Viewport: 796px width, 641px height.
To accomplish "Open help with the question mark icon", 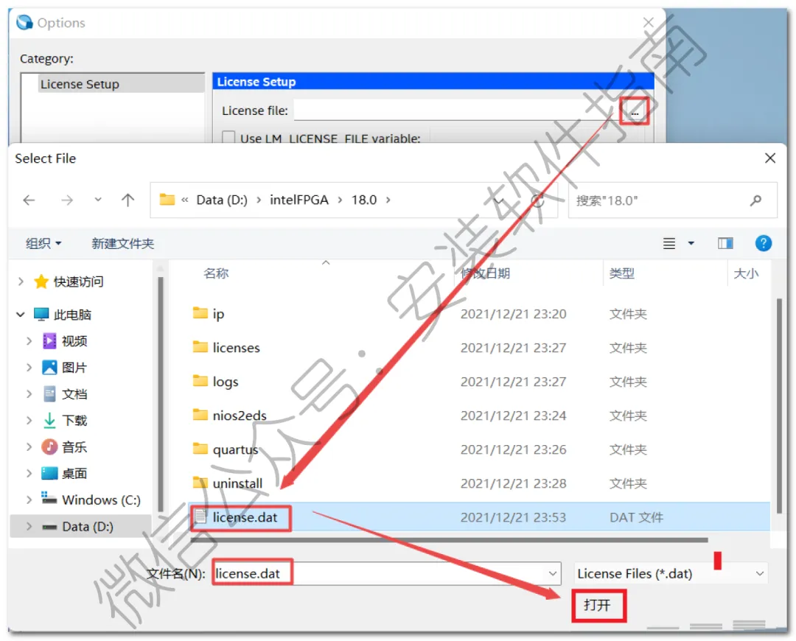I will click(x=763, y=243).
